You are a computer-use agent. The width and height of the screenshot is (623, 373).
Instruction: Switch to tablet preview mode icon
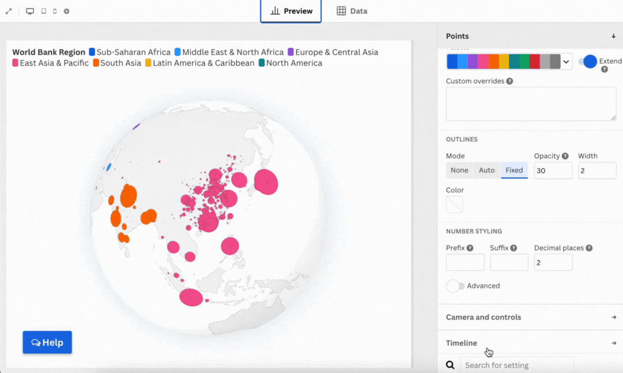point(43,11)
